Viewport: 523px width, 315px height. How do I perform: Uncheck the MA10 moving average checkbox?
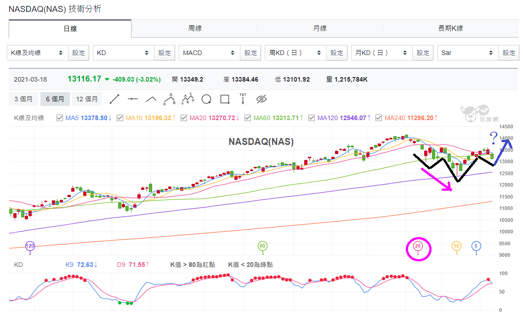(x=120, y=118)
